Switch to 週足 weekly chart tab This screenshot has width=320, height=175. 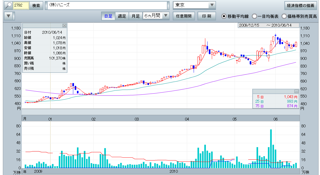pos(122,16)
